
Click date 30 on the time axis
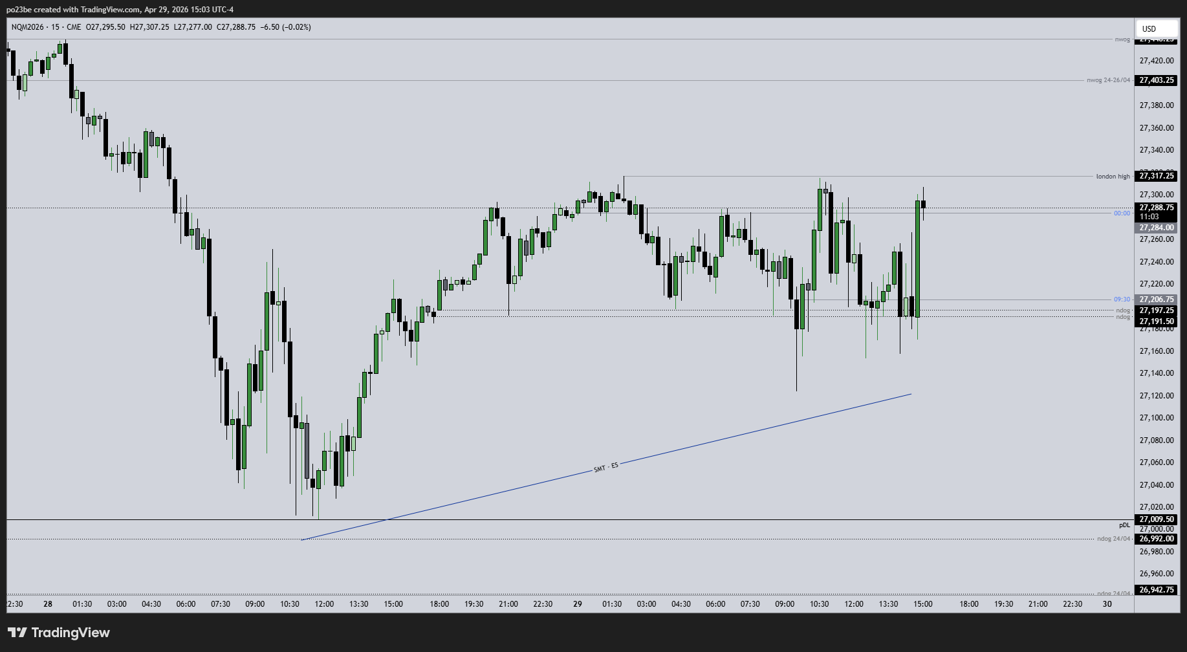point(1107,604)
